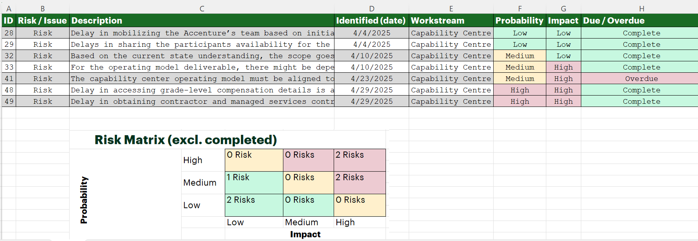Image resolution: width=698 pixels, height=241 pixels.
Task: Click the 'Identified (date)' header cell
Action: pos(371,20)
